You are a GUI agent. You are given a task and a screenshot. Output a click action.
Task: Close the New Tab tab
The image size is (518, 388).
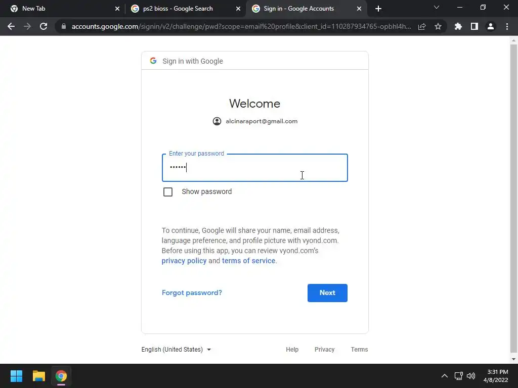tap(117, 9)
